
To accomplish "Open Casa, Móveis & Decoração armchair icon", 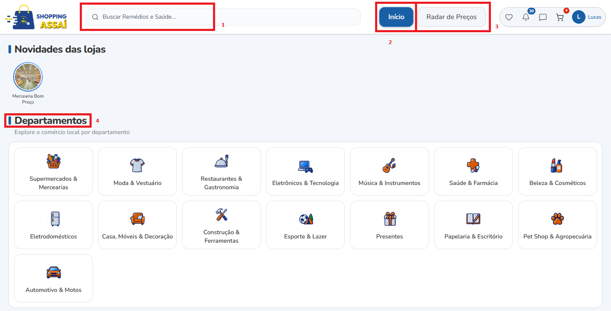I will coord(137,219).
